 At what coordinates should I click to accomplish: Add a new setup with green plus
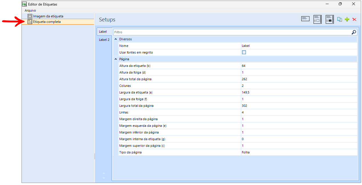tap(347, 19)
